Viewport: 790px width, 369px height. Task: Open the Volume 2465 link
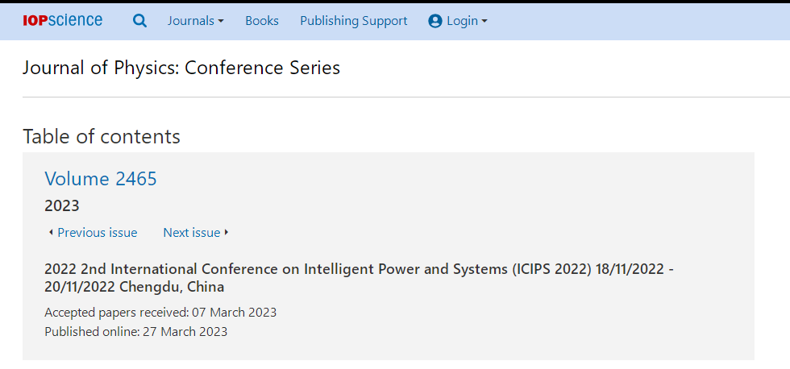[101, 179]
